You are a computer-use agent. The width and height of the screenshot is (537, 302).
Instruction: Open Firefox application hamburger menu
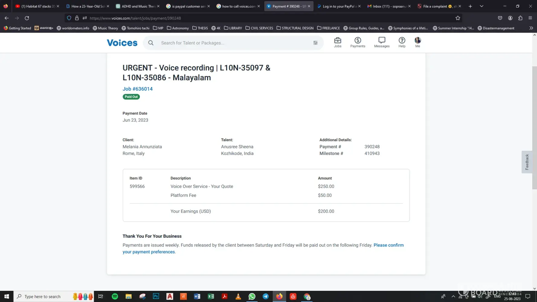530,18
